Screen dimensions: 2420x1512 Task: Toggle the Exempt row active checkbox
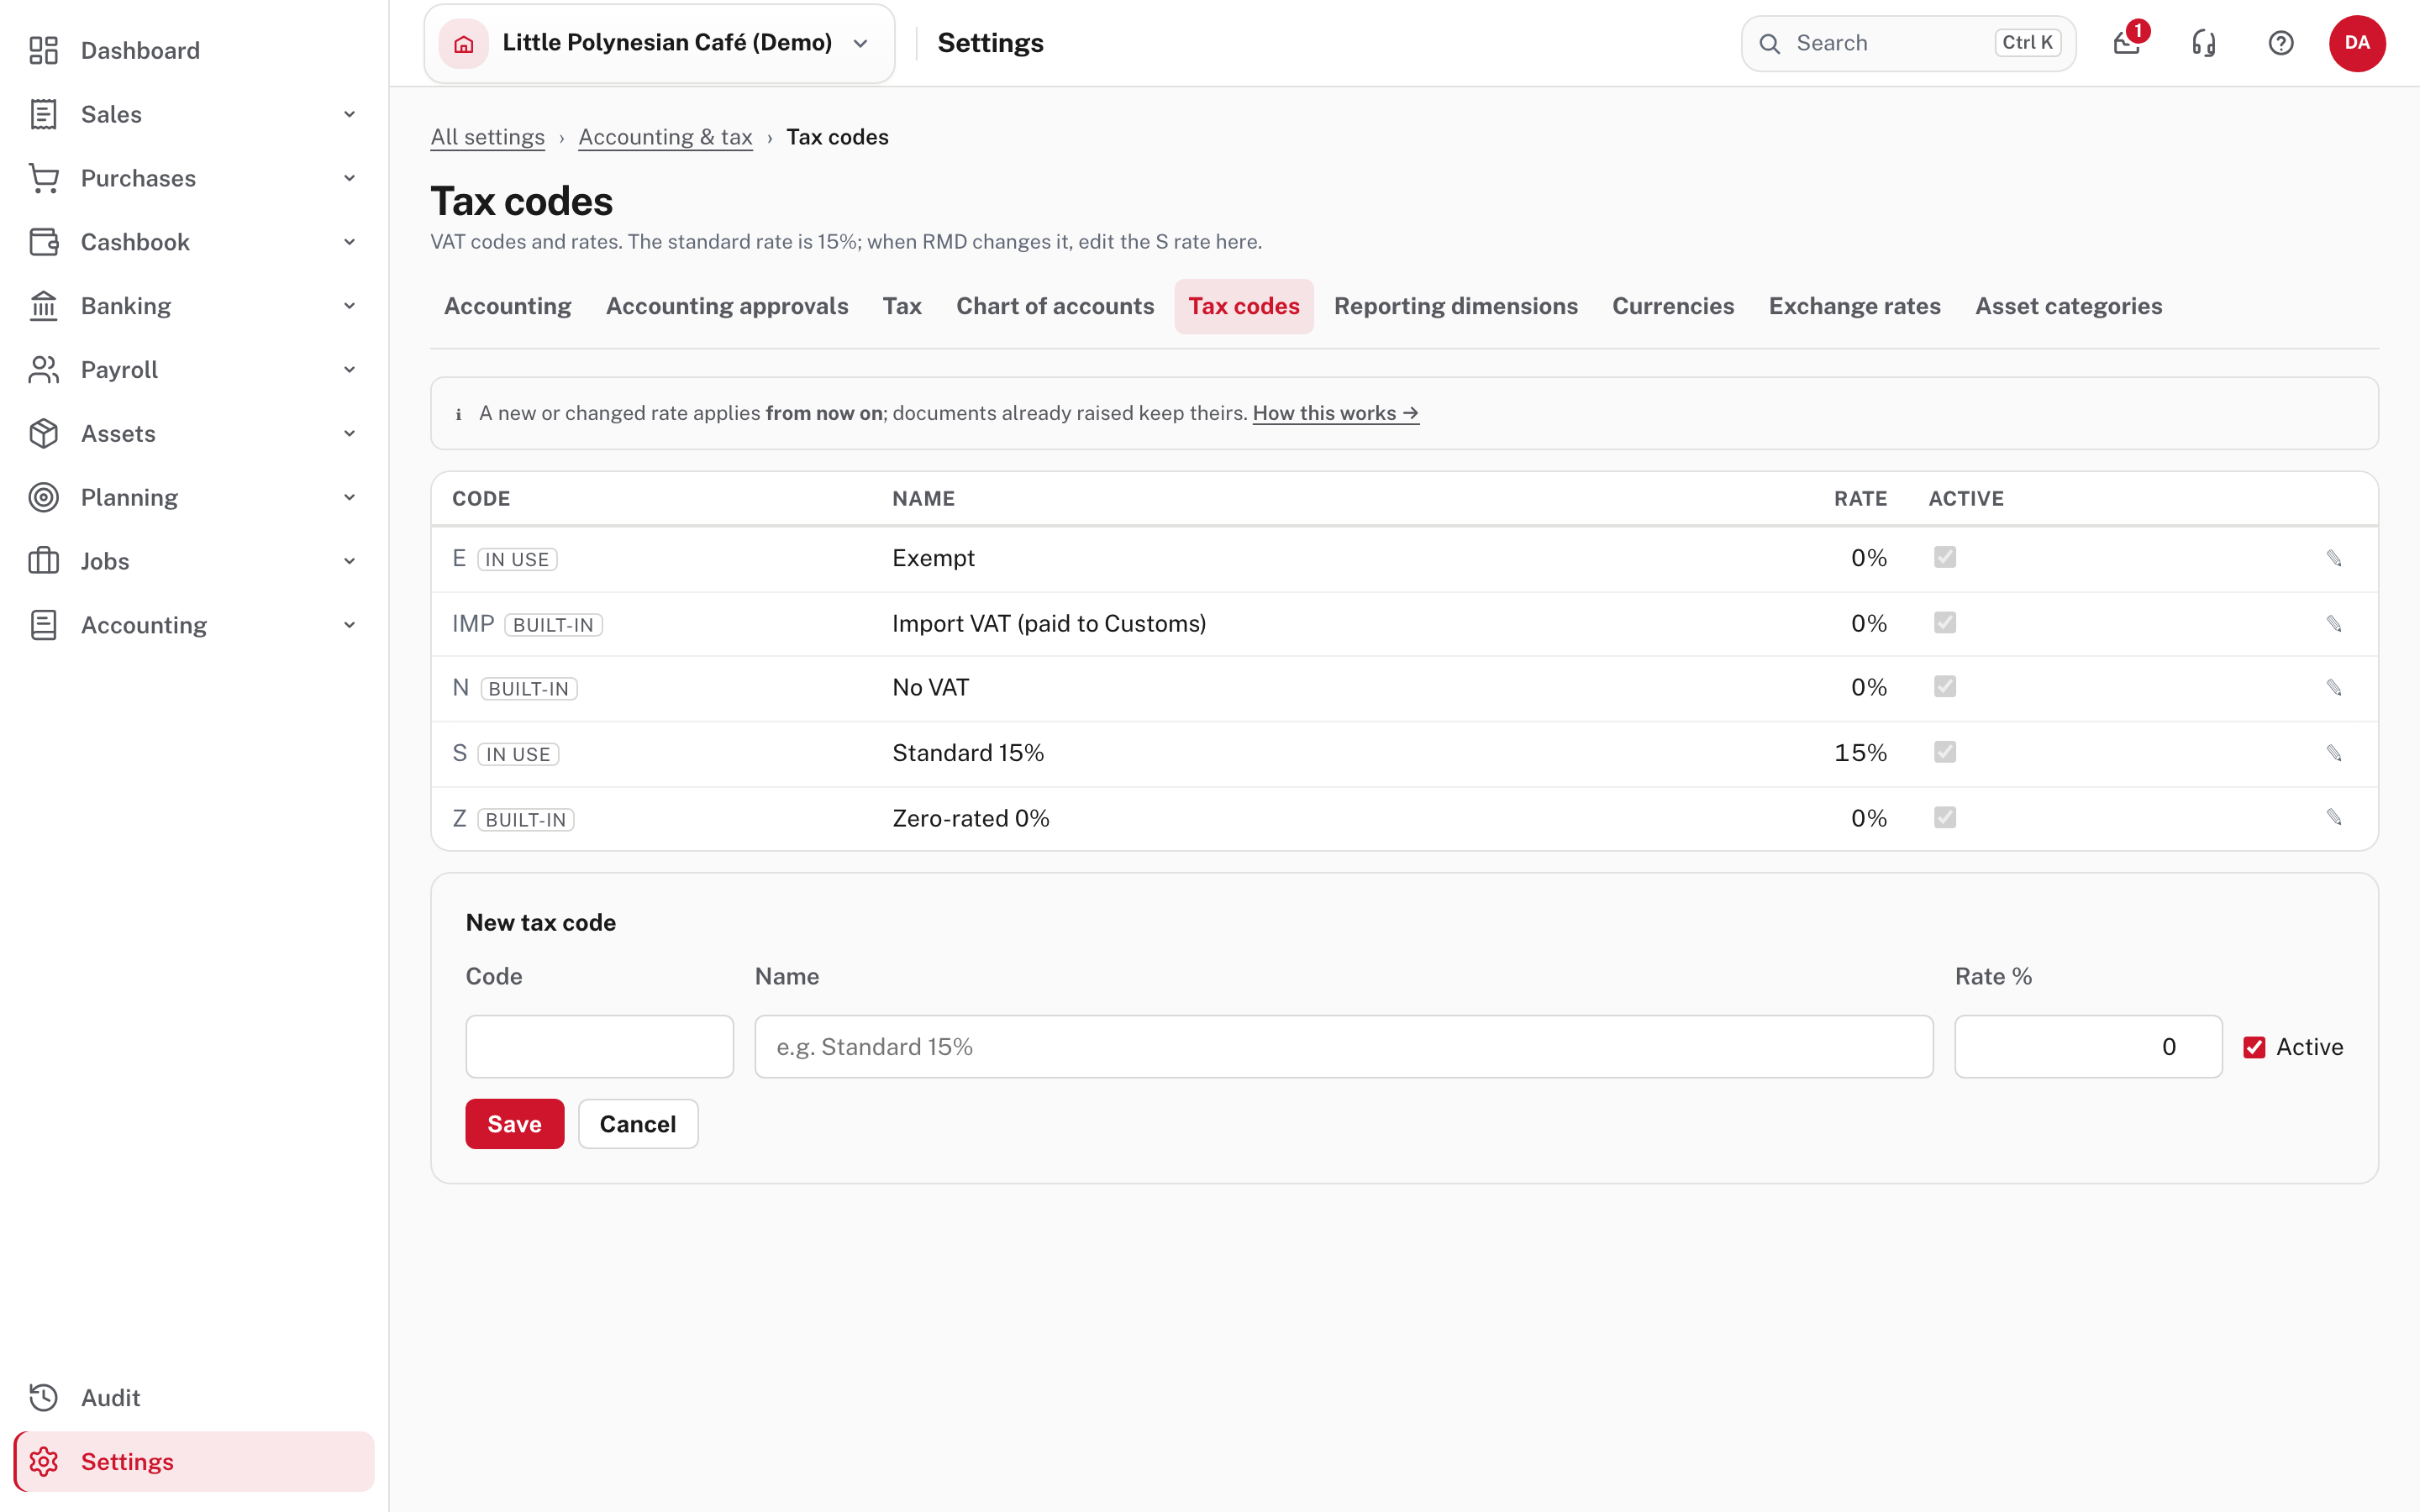click(1945, 557)
